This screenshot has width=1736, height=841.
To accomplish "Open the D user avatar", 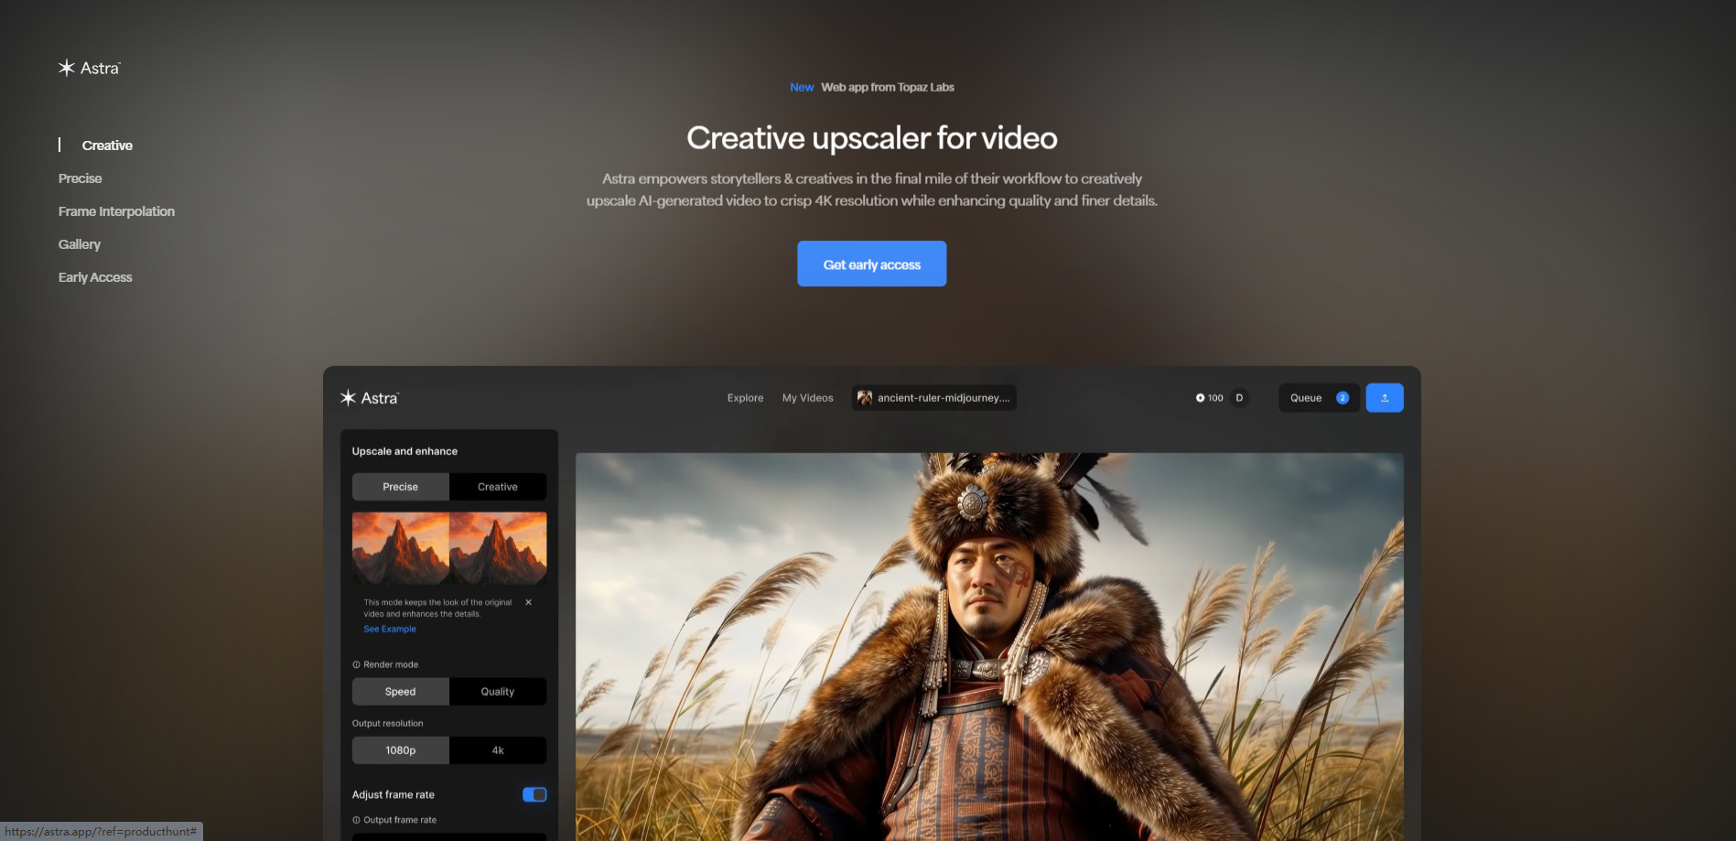I will pyautogui.click(x=1239, y=398).
